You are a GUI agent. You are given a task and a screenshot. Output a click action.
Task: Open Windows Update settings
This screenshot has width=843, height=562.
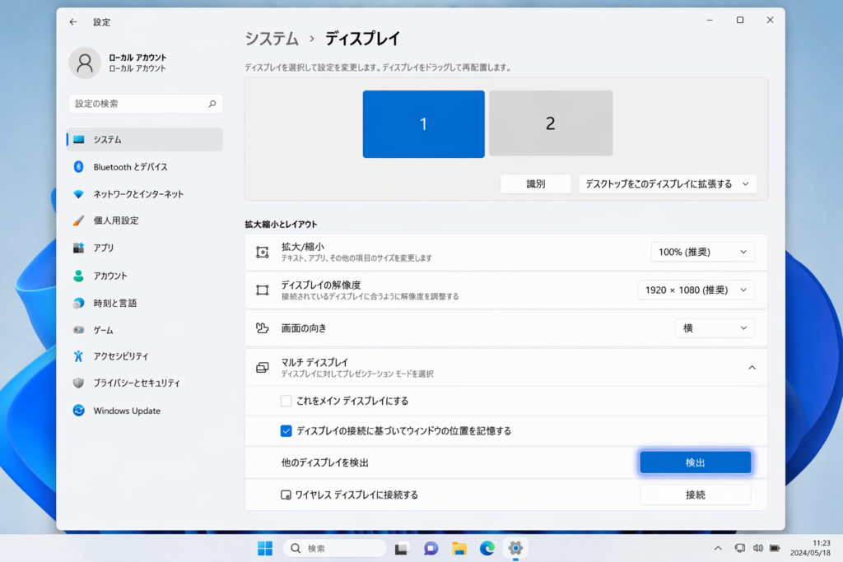145,411
